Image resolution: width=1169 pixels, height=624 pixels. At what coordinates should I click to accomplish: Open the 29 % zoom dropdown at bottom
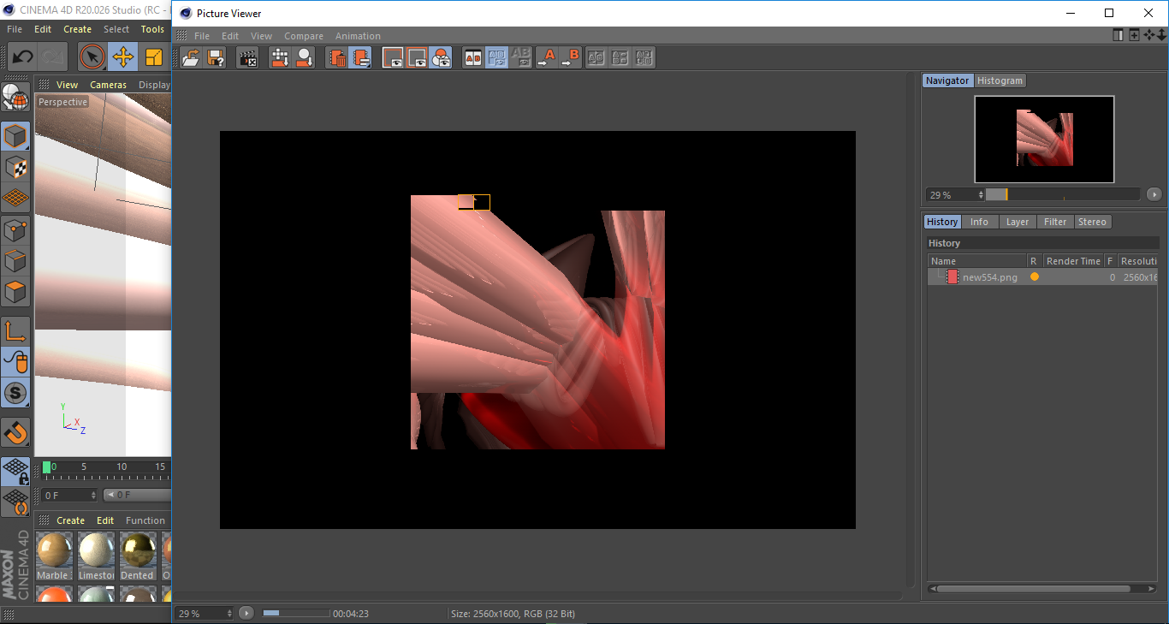point(205,613)
